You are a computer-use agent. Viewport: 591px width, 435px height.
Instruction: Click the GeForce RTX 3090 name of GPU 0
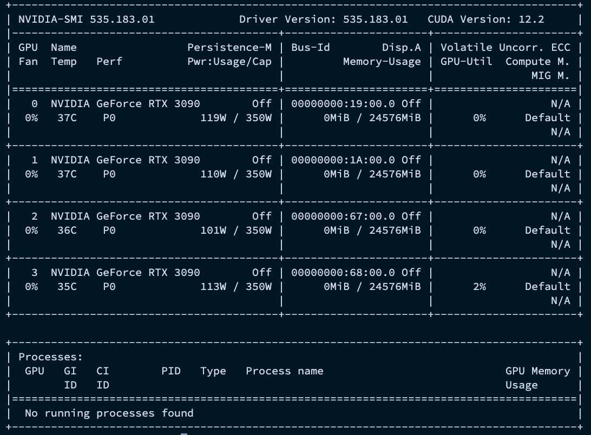pyautogui.click(x=126, y=104)
